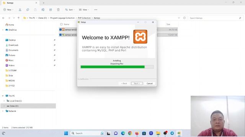Open Videos in quick access

10,65
